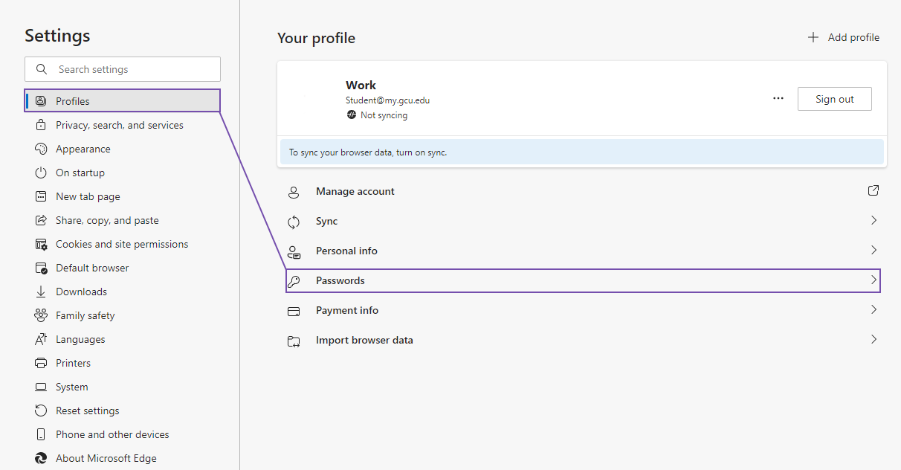Expand the Sync row chevron
Image resolution: width=901 pixels, height=470 pixels.
pos(873,220)
